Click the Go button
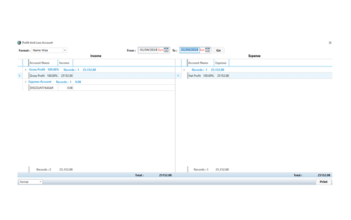Screen dimensions: 351x220 click(x=219, y=51)
